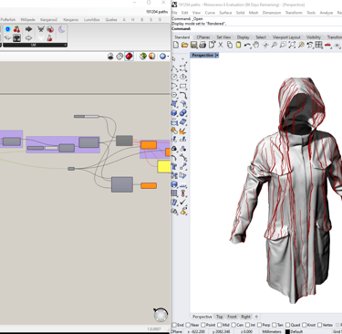
Task: Select the Circle tool in Rhino sidebar
Action: click(174, 77)
